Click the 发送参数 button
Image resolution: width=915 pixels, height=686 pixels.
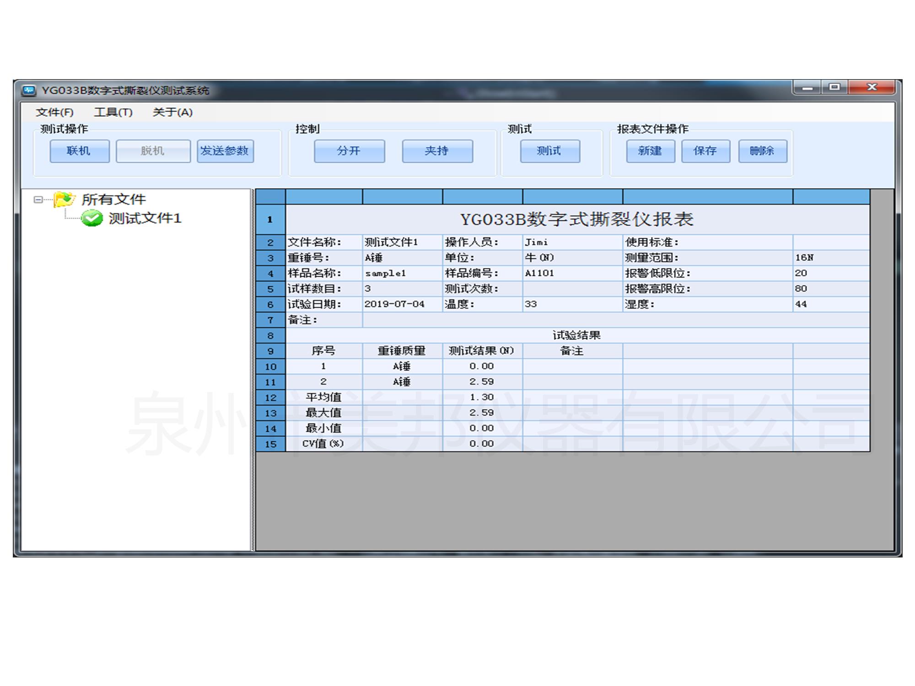coord(225,151)
